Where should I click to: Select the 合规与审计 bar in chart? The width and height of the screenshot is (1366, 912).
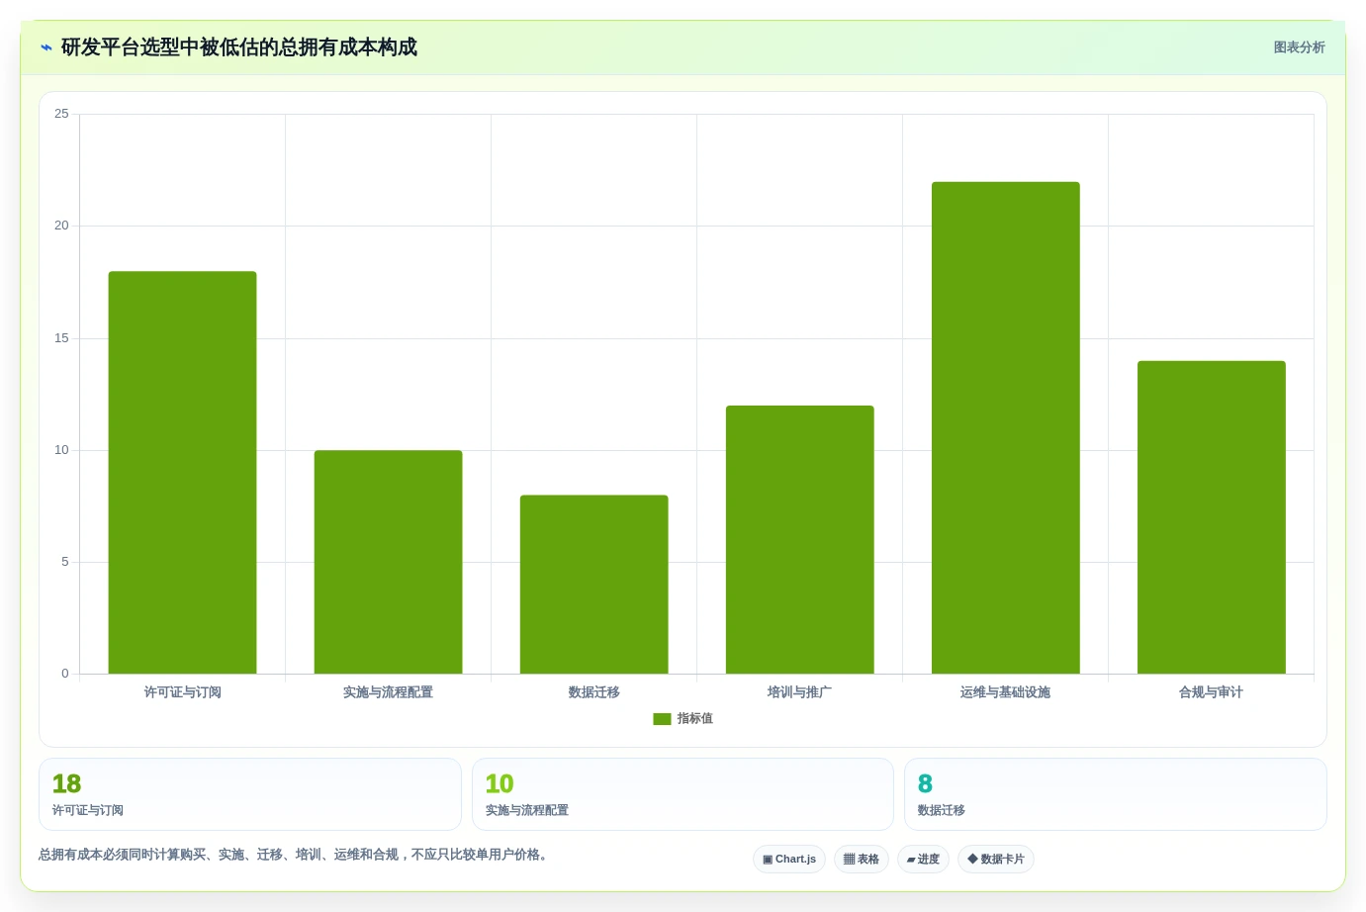pos(1211,517)
